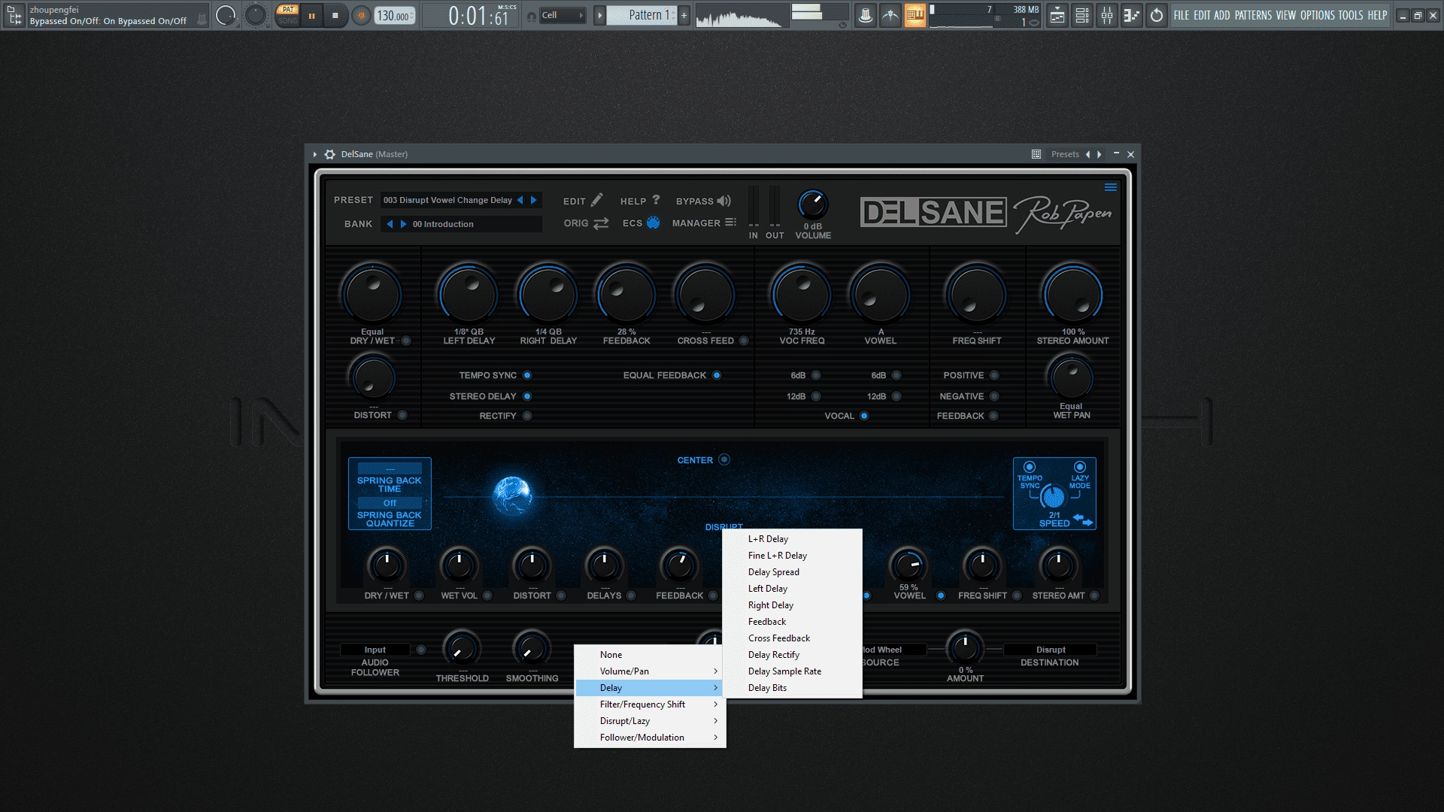Screen dimensions: 1444x812
Task: Open playlist view icon in toolbar
Action: point(1057,15)
